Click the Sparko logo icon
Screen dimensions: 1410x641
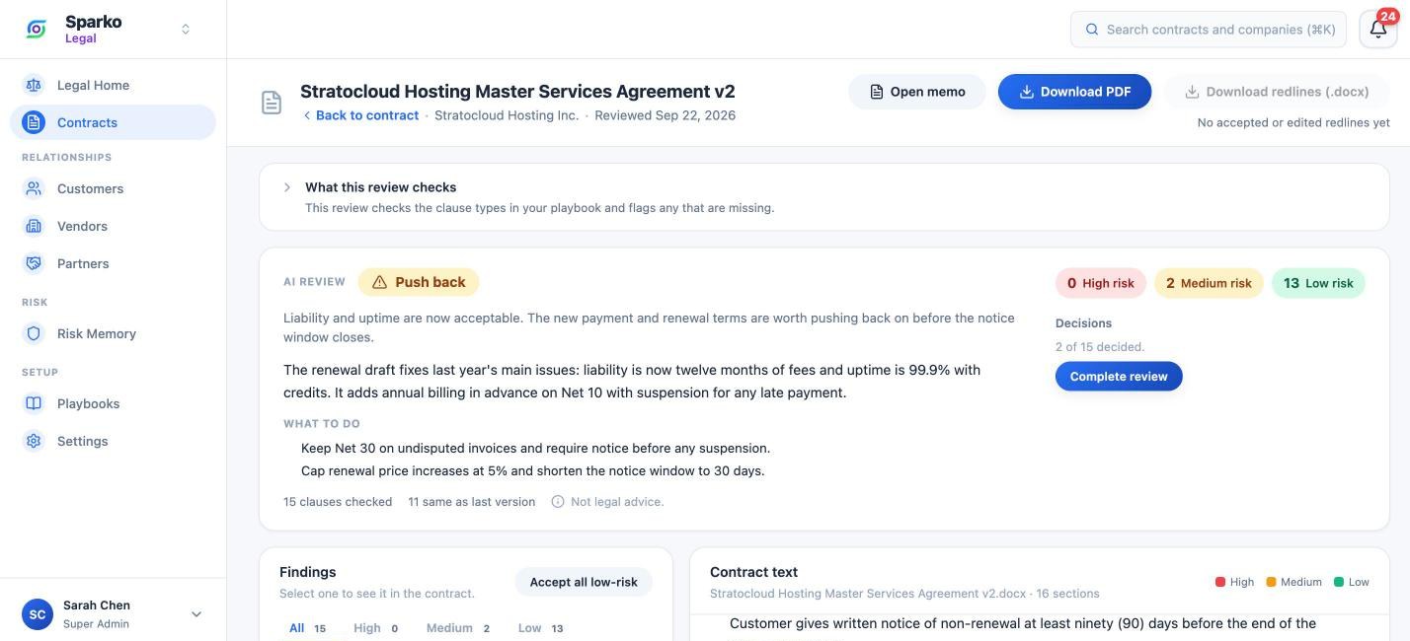tap(37, 30)
